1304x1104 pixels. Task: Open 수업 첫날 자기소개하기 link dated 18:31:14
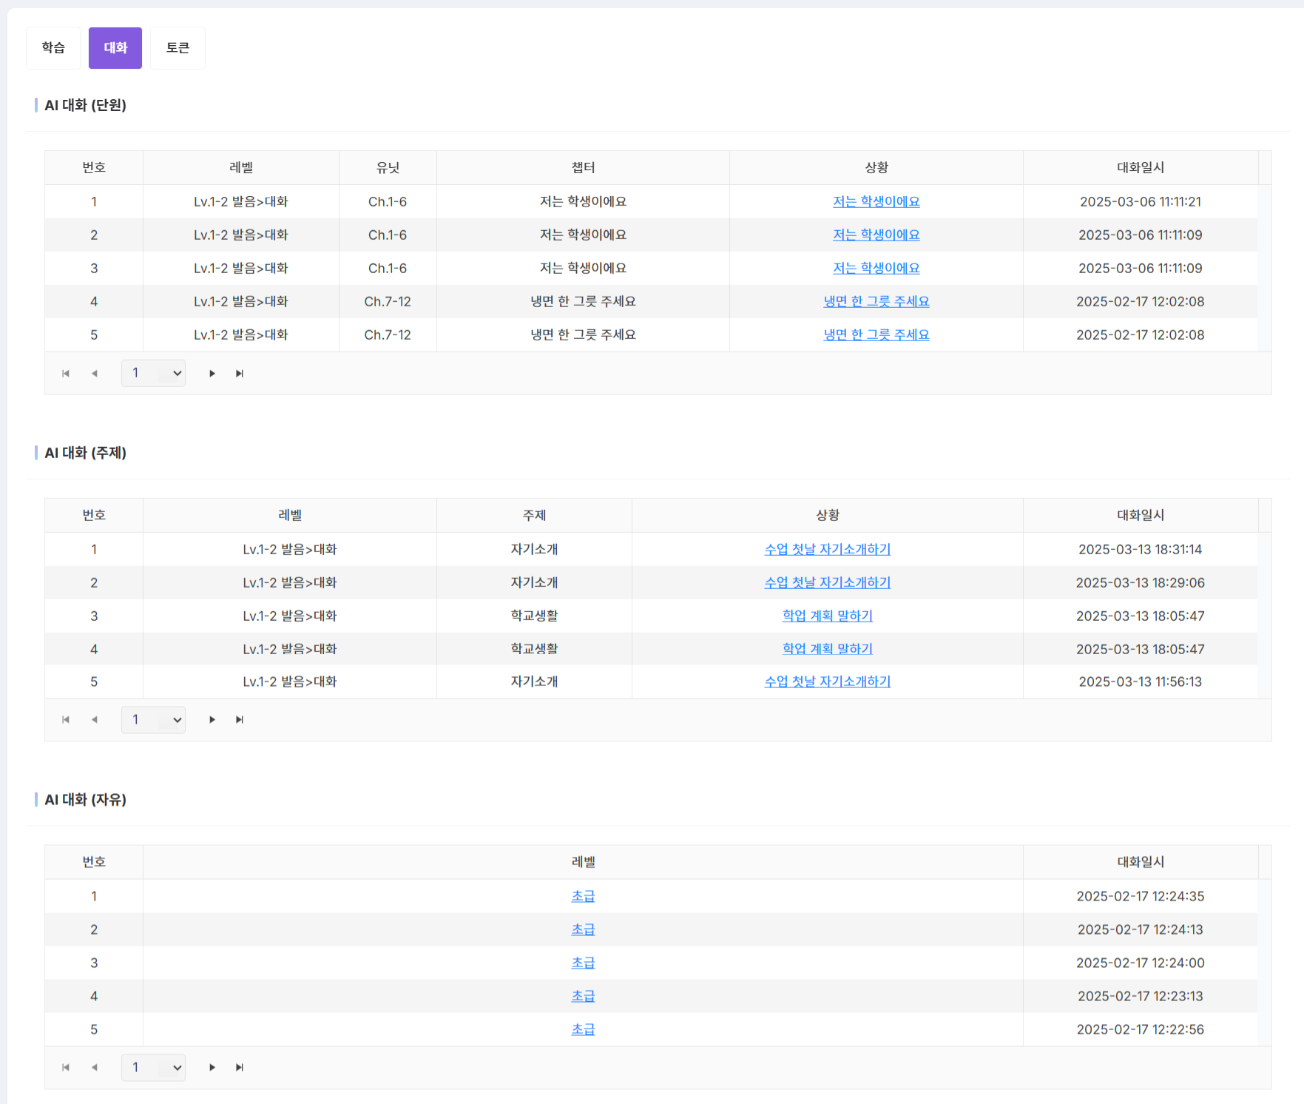click(x=828, y=550)
